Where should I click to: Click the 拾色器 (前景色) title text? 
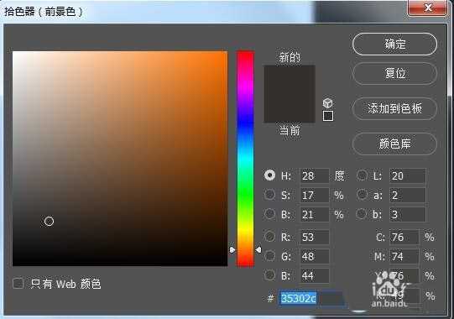point(44,12)
